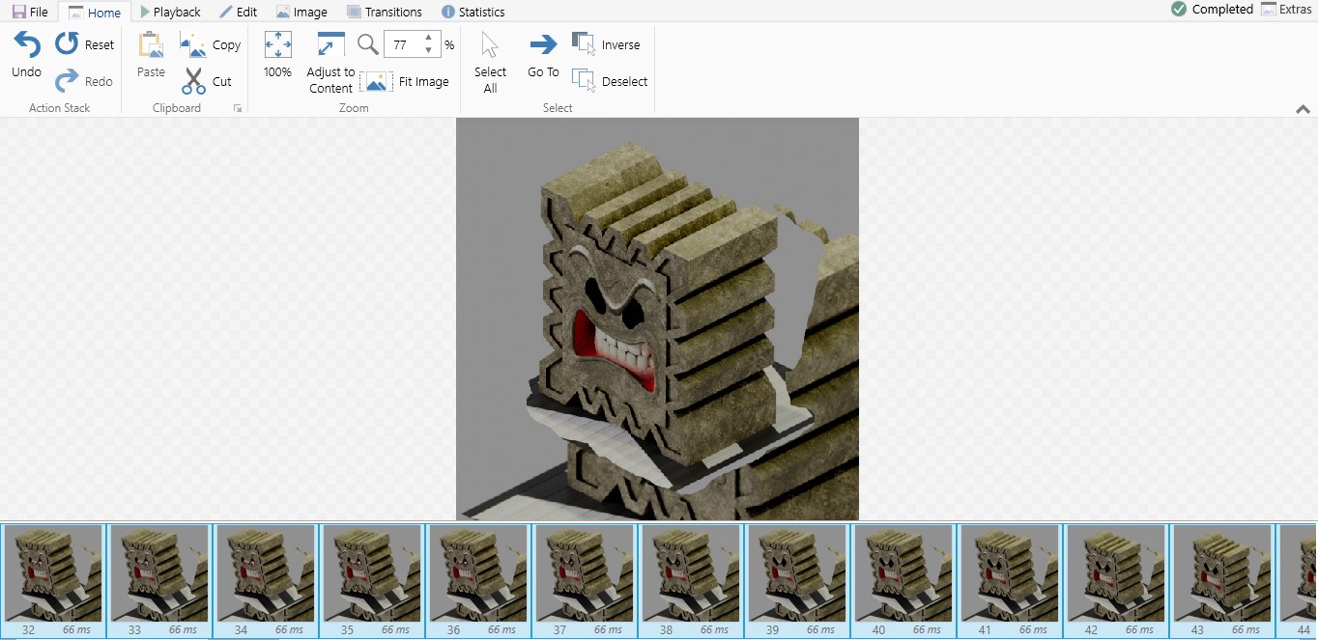Set zoom to 100%

click(x=277, y=44)
